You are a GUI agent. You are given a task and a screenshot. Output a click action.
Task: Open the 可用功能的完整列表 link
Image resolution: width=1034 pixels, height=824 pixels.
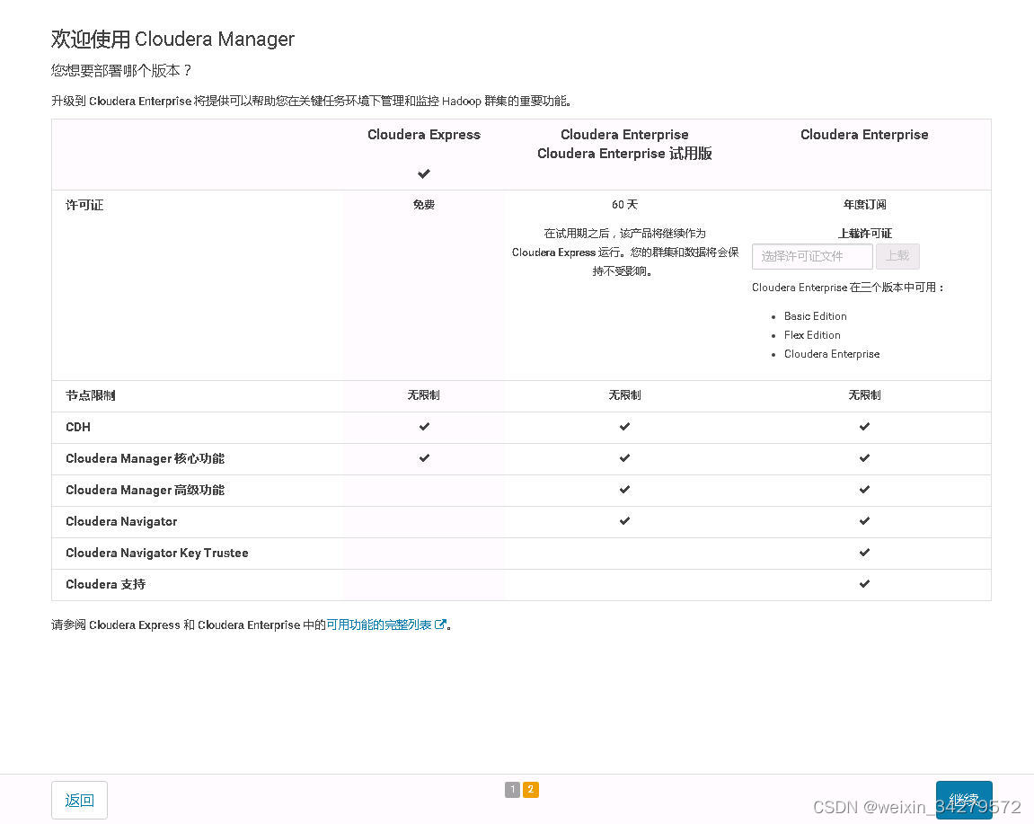(379, 625)
